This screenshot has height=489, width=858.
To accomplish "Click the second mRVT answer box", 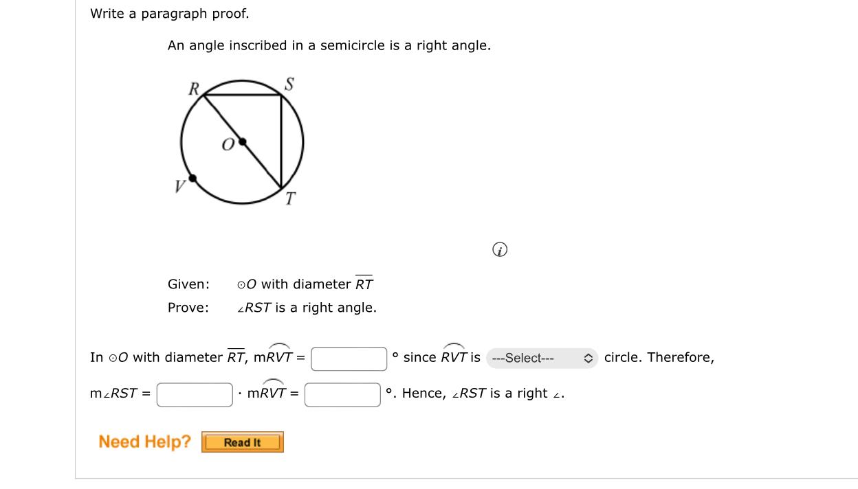I will (x=342, y=393).
